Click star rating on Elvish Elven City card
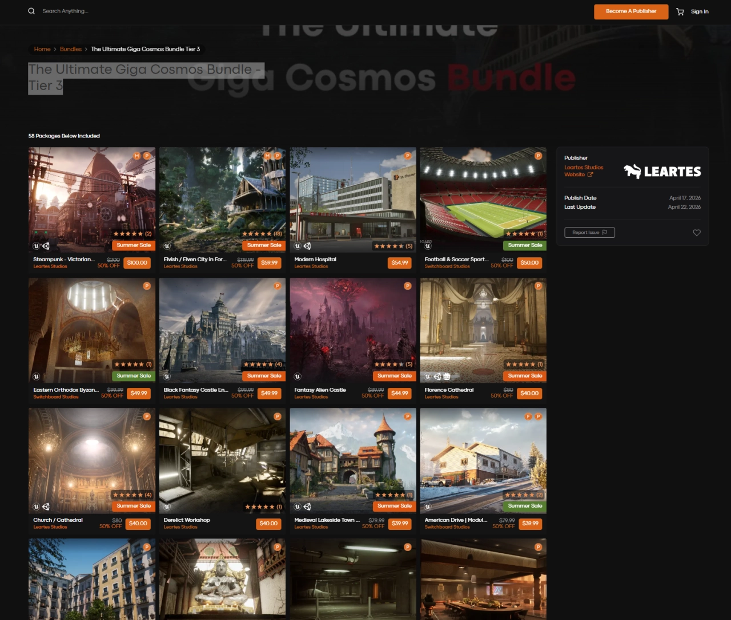 [x=262, y=234]
